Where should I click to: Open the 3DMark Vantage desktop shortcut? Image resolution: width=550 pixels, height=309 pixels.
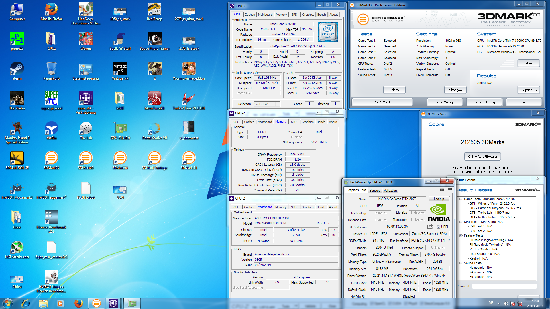154,161
